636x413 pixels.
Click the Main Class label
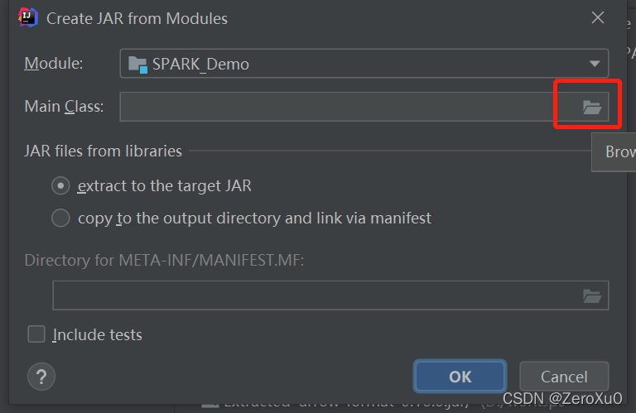click(x=64, y=107)
